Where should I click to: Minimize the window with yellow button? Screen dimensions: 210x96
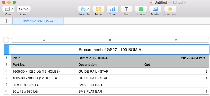click(9, 2)
